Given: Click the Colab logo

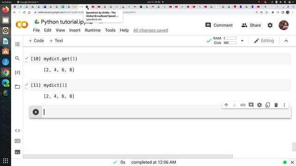Looking at the screenshot, I should click(22, 24).
